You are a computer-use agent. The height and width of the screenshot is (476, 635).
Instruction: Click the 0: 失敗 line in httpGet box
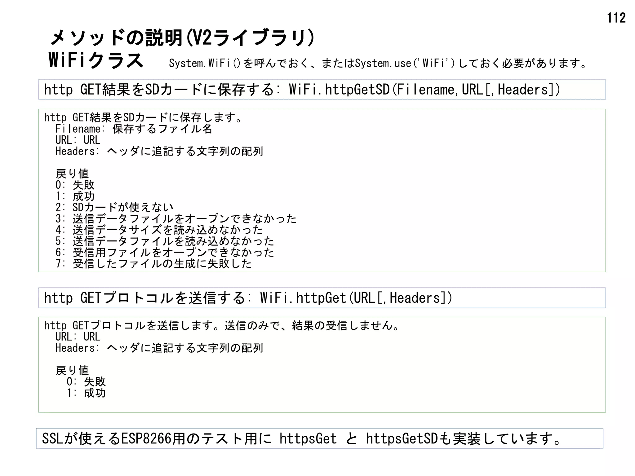pos(86,382)
